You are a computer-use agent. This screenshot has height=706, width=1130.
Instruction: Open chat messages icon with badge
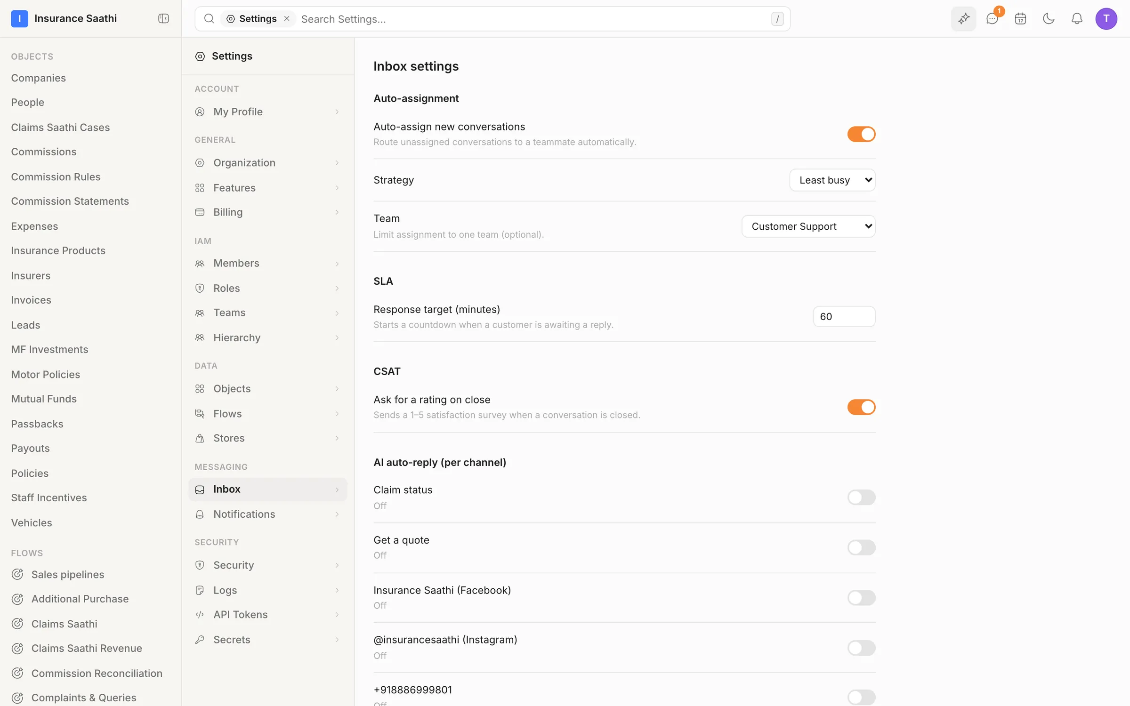pyautogui.click(x=992, y=19)
